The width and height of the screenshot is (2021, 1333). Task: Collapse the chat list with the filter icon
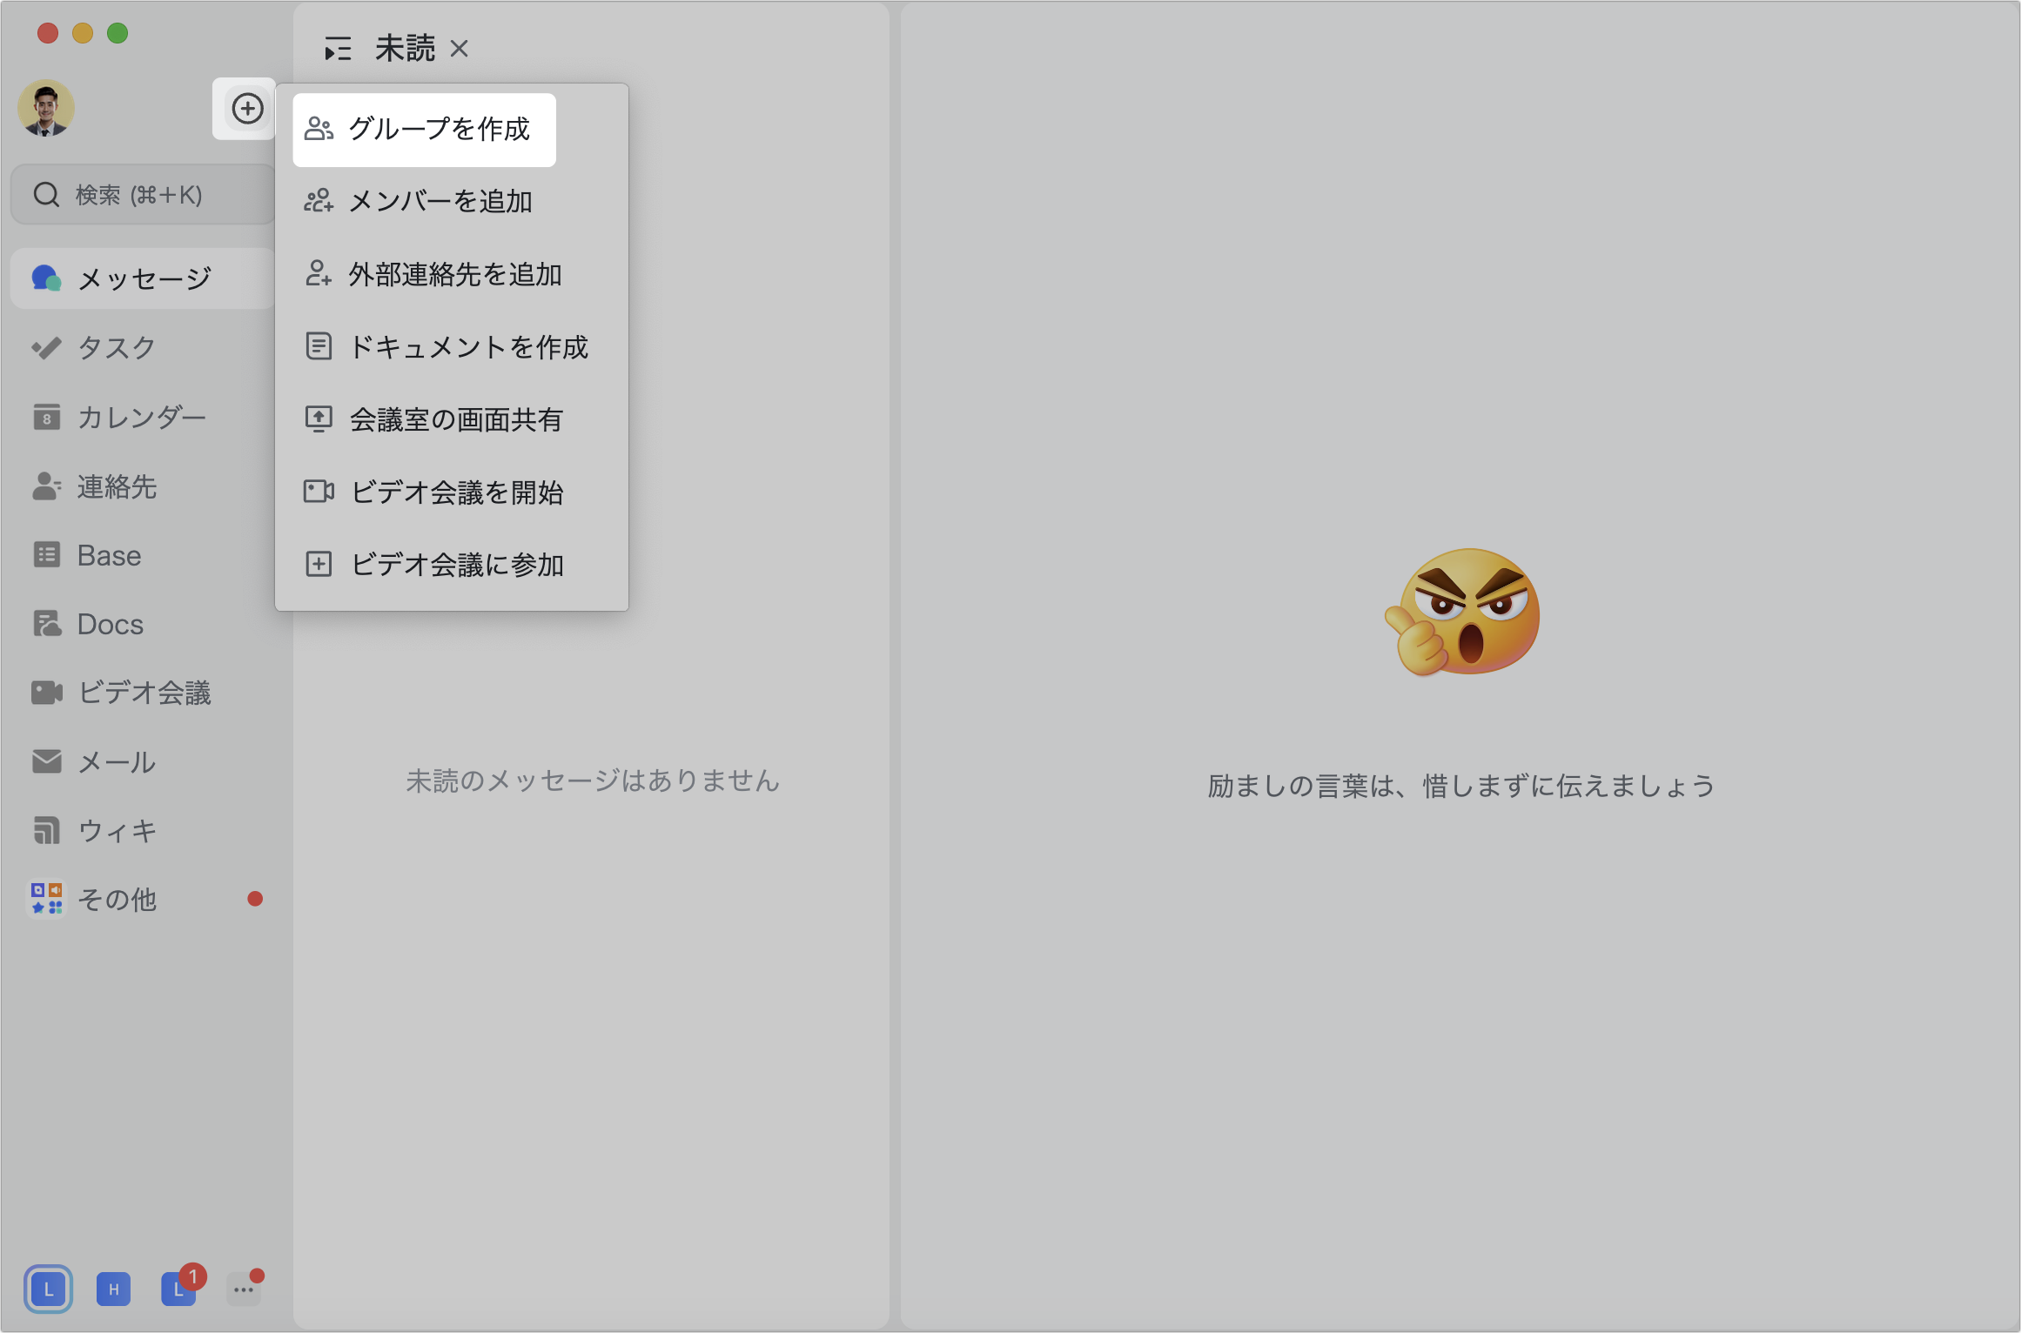tap(338, 49)
